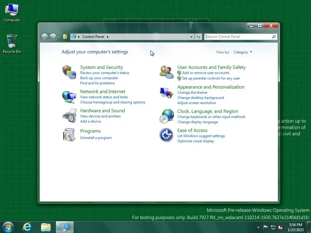Click the taskbar clock and date

(296, 227)
